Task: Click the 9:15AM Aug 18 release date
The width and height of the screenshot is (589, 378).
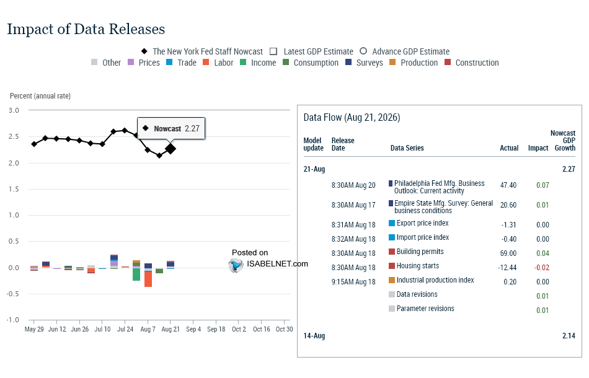Action: point(353,282)
